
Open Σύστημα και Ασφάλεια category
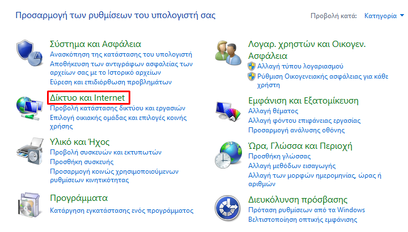tap(96, 44)
